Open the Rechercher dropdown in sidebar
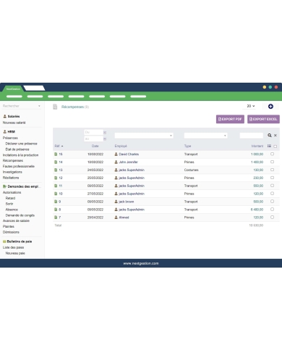282x351 pixels. [x=22, y=106]
